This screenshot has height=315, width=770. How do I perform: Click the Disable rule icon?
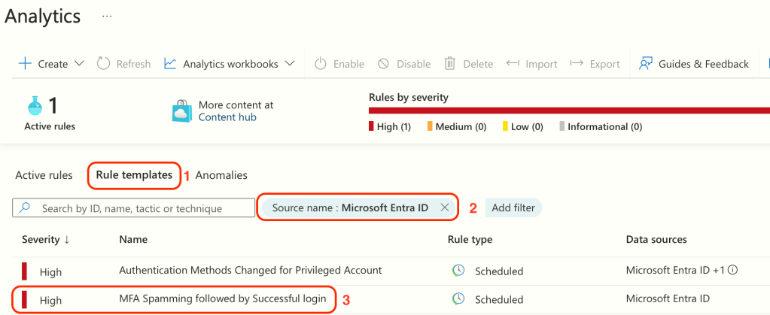384,64
